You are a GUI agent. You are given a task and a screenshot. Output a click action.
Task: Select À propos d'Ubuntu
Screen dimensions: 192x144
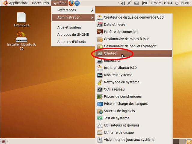73,42
